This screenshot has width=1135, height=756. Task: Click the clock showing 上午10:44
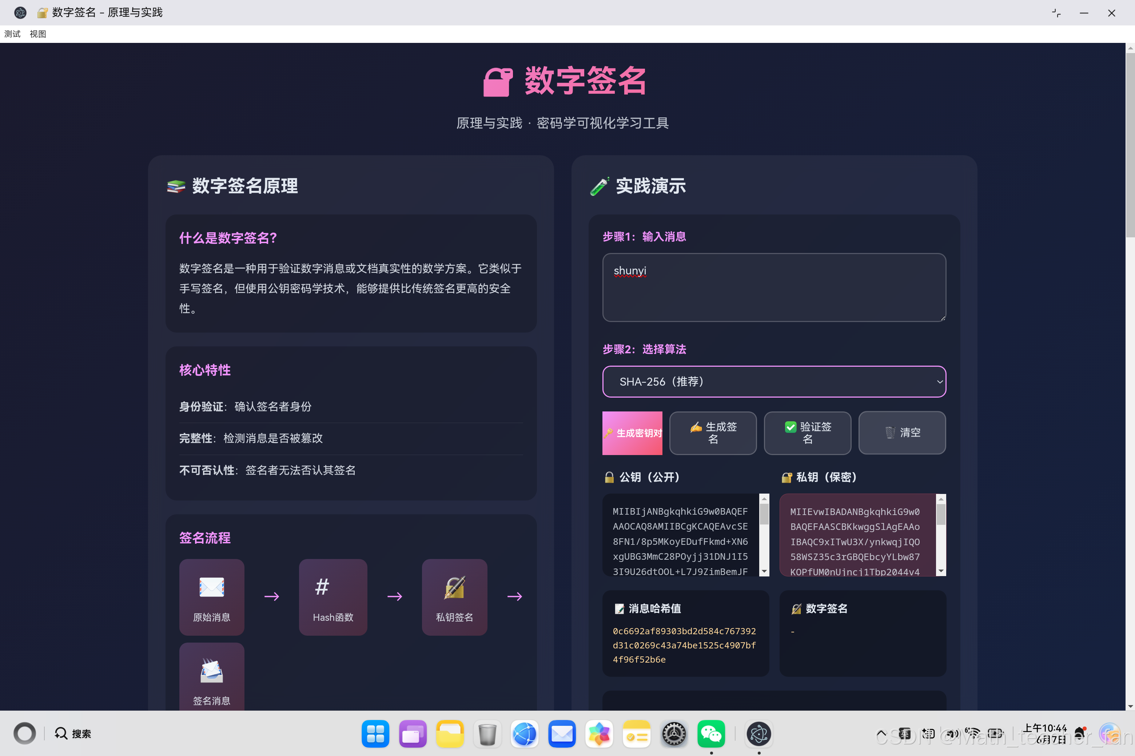(1045, 733)
